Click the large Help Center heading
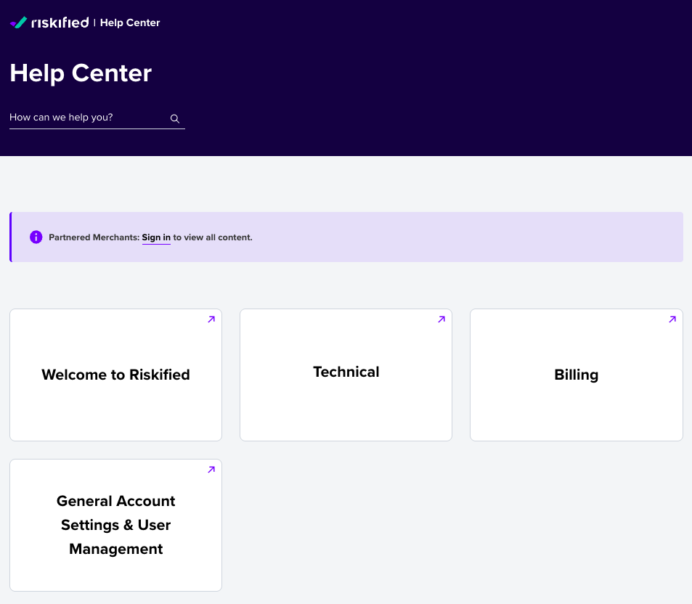692x604 pixels. point(81,73)
